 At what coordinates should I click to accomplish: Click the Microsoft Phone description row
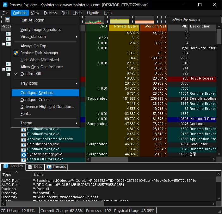[x=203, y=119]
